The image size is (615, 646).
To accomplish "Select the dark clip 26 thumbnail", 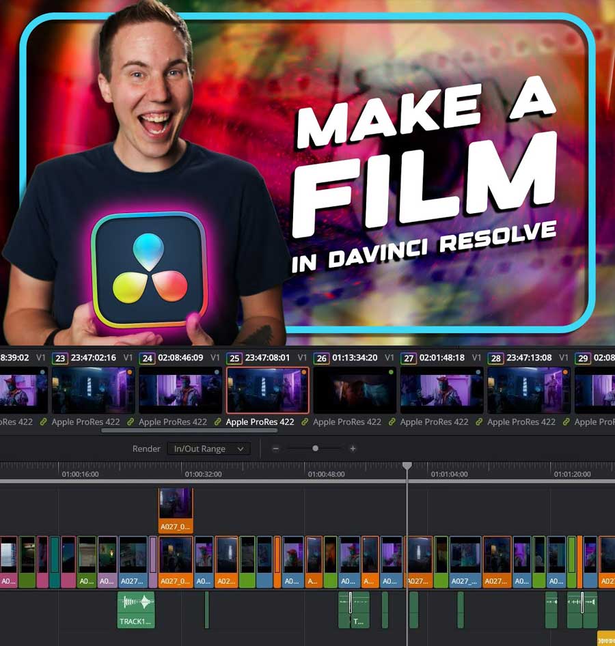I will coord(355,390).
